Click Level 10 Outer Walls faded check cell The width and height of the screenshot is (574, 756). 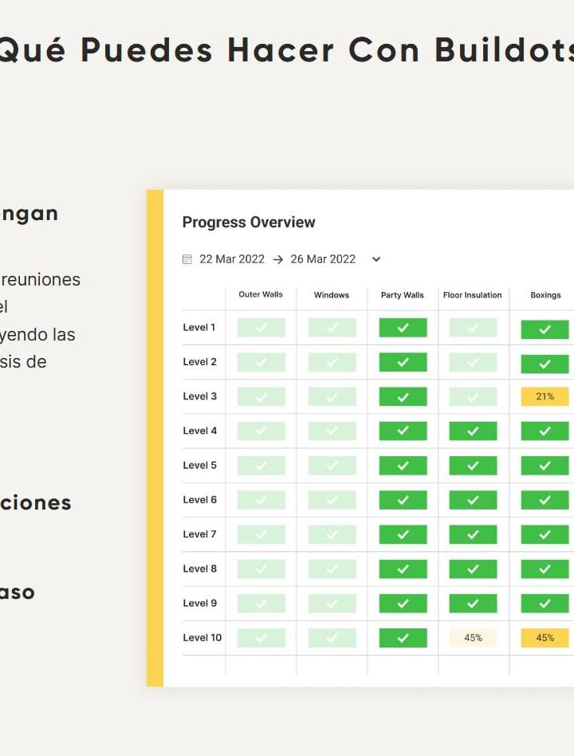tap(261, 638)
